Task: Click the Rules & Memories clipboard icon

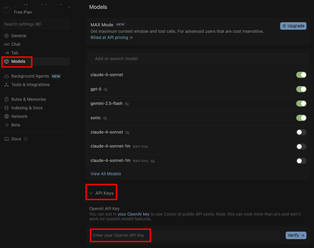Action: click(6, 99)
